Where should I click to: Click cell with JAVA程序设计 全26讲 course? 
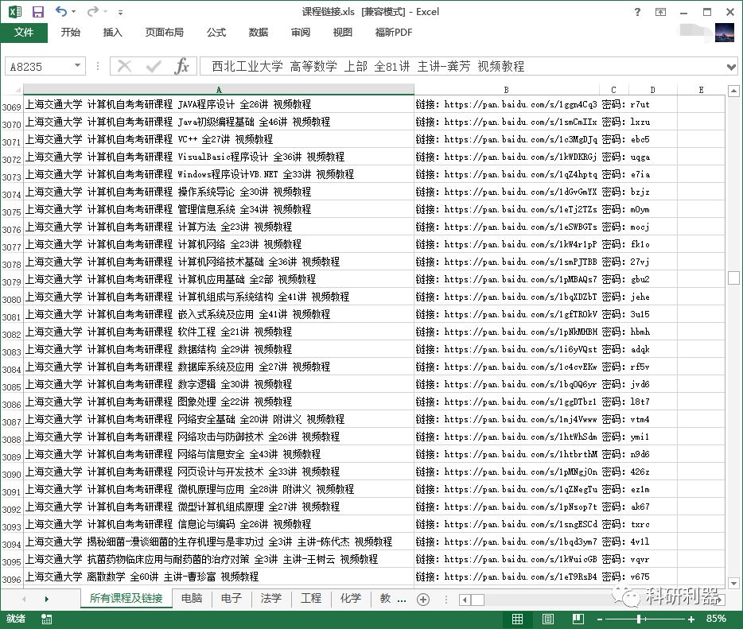pyautogui.click(x=219, y=104)
